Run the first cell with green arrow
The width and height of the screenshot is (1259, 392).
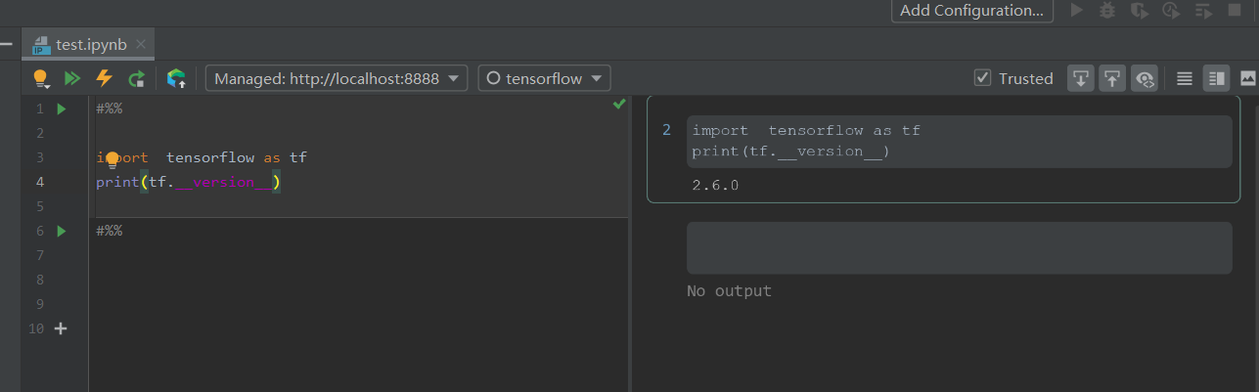(62, 109)
